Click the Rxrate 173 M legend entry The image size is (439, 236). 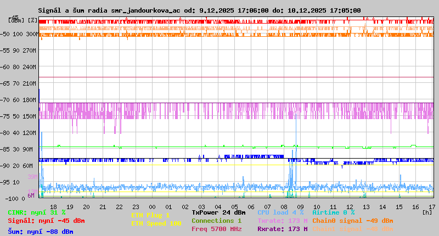[x=282, y=229]
